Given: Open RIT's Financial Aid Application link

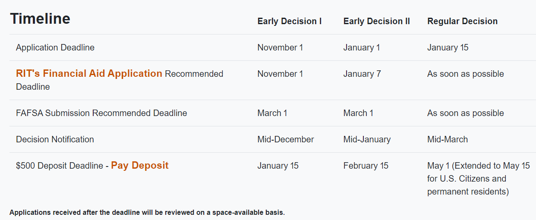Looking at the screenshot, I should coord(89,74).
